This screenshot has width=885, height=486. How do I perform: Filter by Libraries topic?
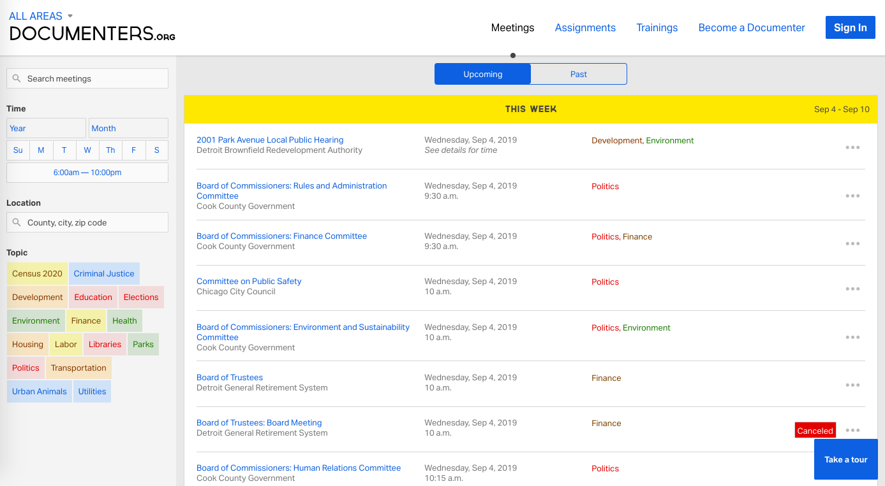click(105, 344)
